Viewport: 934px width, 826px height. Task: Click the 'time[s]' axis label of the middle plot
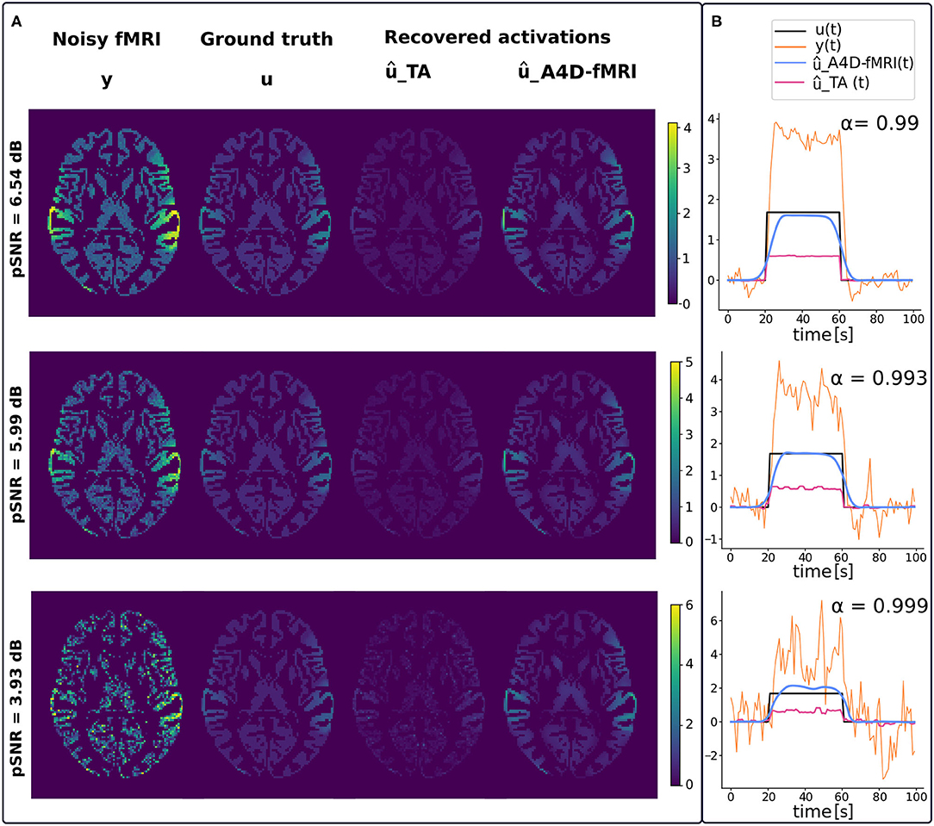(823, 571)
